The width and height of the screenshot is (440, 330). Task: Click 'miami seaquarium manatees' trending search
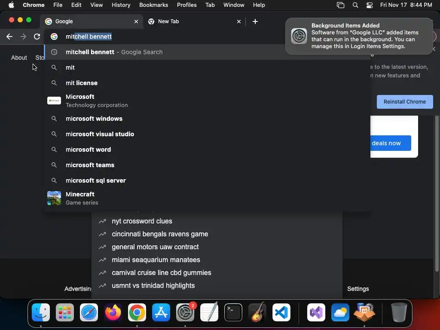coord(217,260)
